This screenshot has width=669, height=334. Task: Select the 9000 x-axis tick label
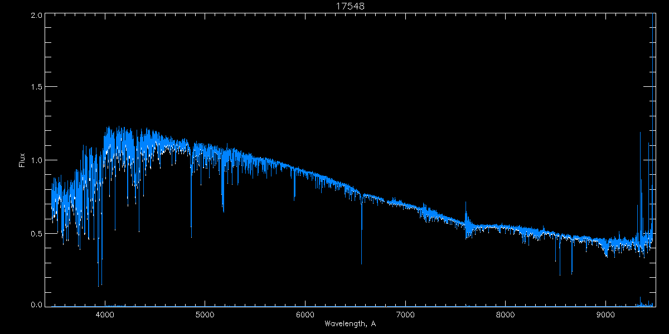[x=605, y=313]
